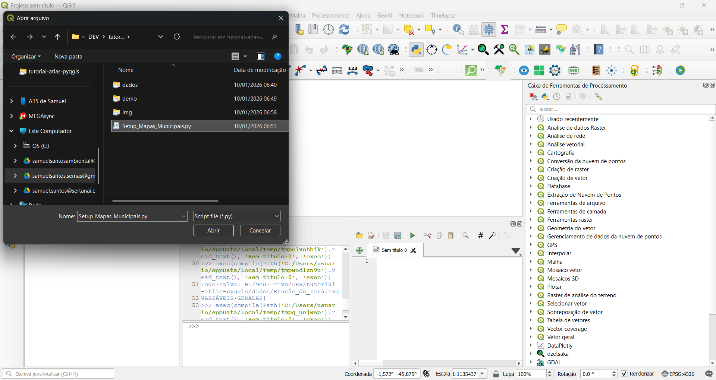716x380 pixels.
Task: Toggle the preview pane in file dialog
Action: [261, 56]
